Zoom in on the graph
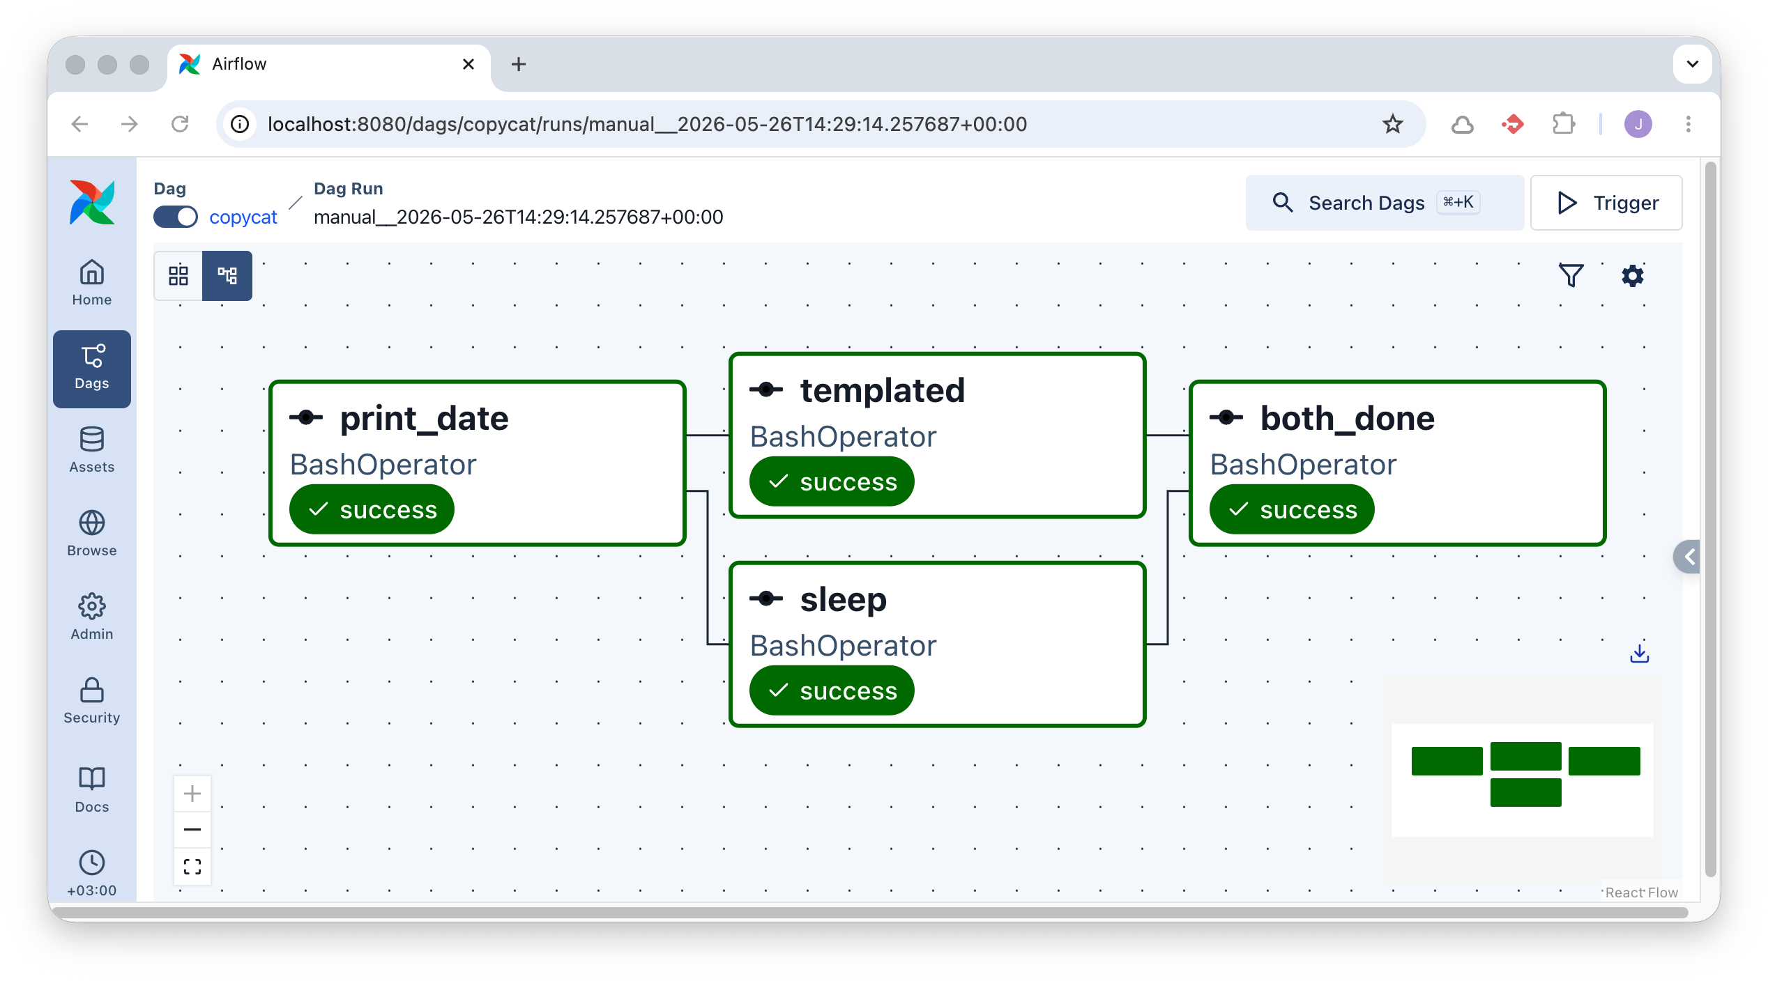The width and height of the screenshot is (1768, 981). (x=192, y=794)
